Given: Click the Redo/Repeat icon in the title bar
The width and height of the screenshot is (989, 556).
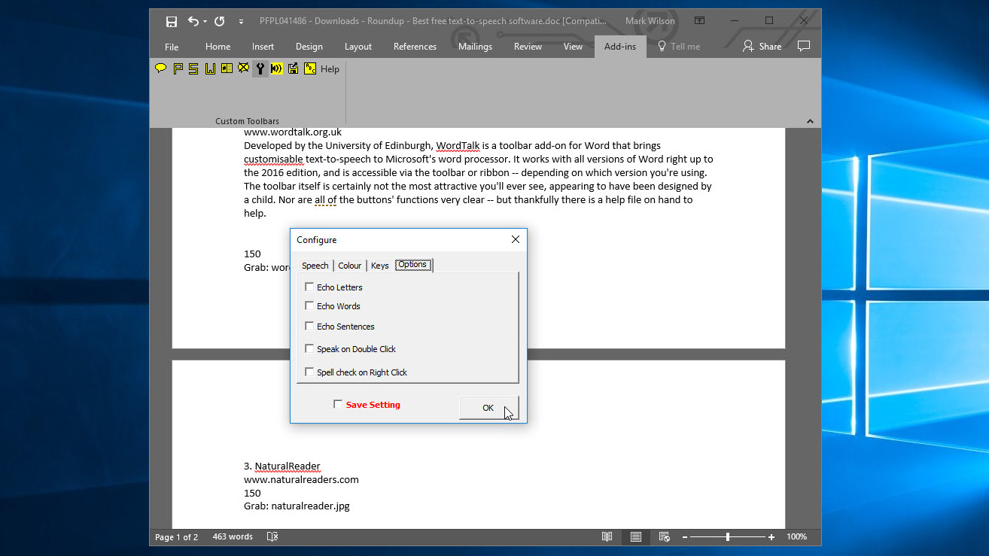Looking at the screenshot, I should pos(219,21).
